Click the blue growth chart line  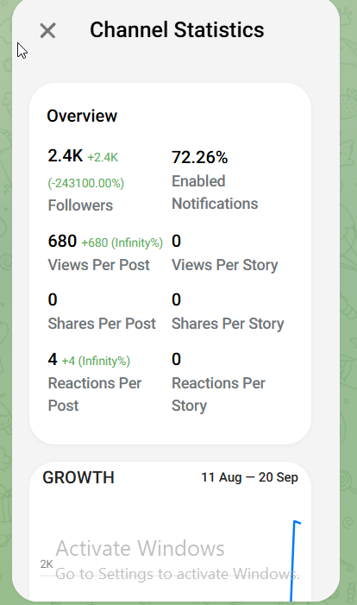294,561
